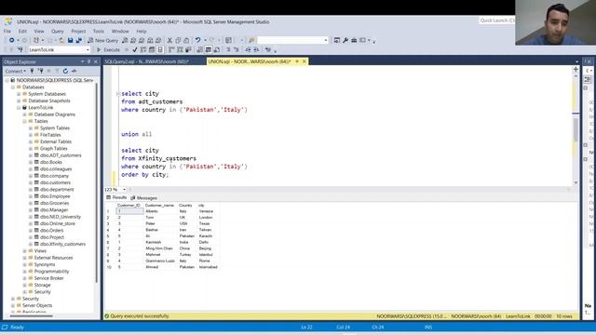This screenshot has height=335, width=596.
Task: Click the Decrease Indent icon
Action: coord(248,49)
